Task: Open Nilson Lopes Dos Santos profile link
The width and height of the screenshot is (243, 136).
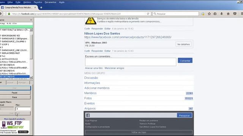Action: (x=102, y=34)
